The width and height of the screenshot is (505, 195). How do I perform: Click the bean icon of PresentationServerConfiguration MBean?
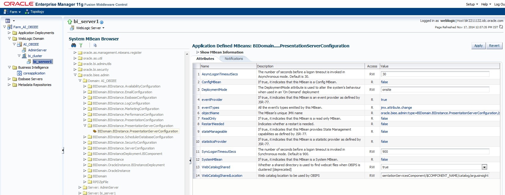pos(95,131)
